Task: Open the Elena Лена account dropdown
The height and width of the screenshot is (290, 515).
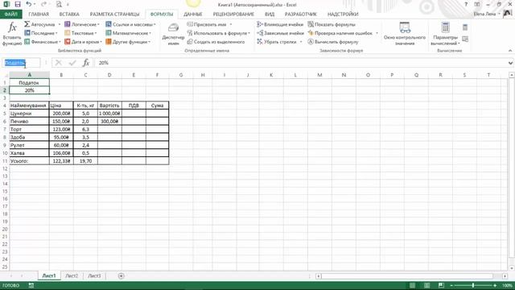Action: click(487, 14)
